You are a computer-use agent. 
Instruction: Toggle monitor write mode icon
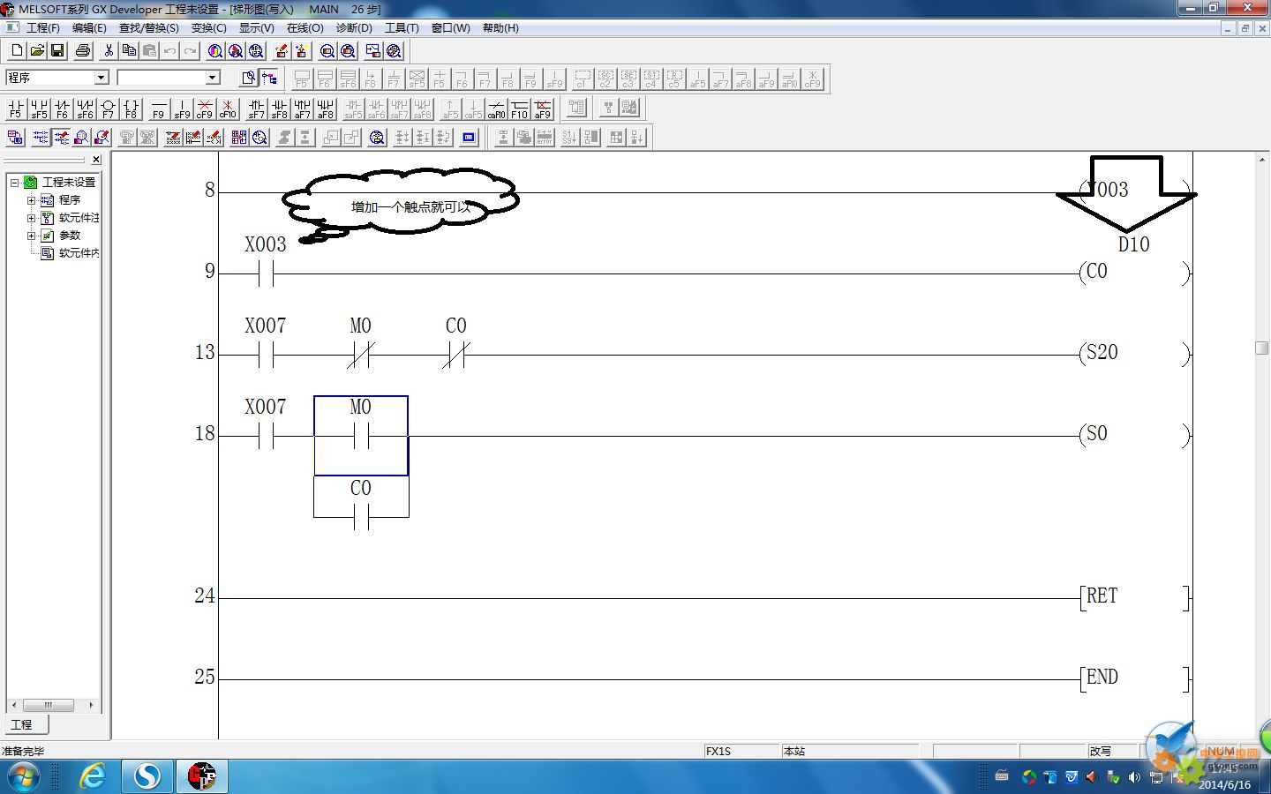tap(102, 138)
